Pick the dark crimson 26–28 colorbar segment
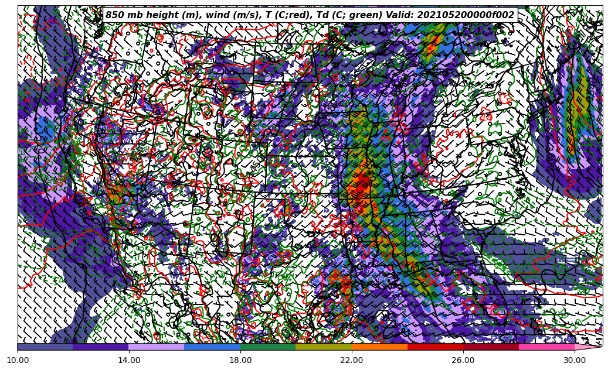 click(491, 347)
